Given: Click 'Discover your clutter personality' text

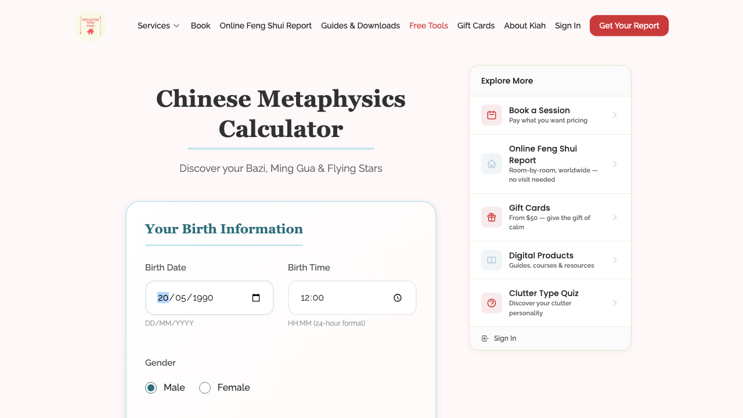Looking at the screenshot, I should 540,308.
